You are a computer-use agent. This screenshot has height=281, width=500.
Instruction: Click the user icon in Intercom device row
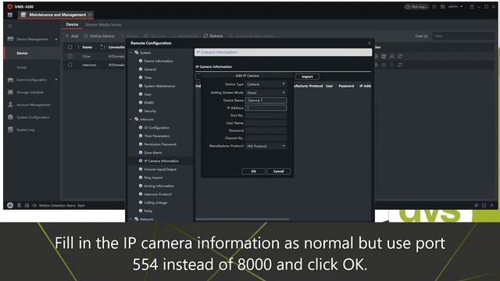pos(392,65)
